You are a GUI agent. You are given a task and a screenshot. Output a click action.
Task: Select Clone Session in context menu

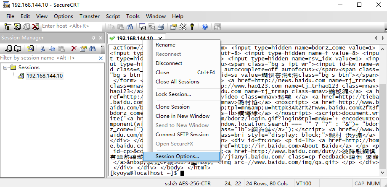coord(181,107)
